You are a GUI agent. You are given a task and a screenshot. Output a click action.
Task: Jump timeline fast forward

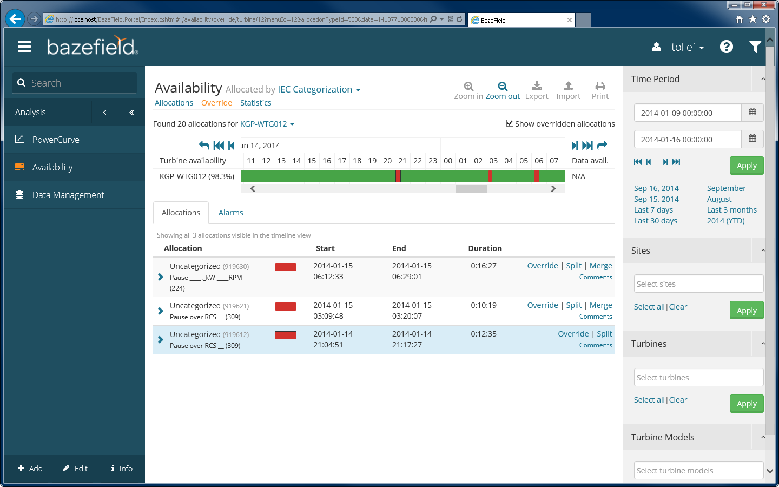(x=587, y=145)
